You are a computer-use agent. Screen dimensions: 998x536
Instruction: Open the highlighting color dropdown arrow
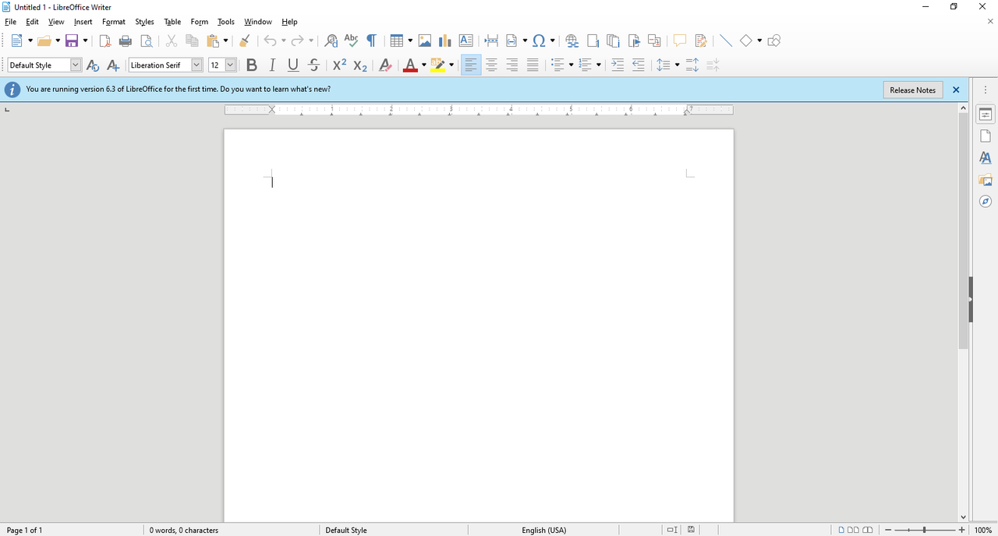click(451, 65)
